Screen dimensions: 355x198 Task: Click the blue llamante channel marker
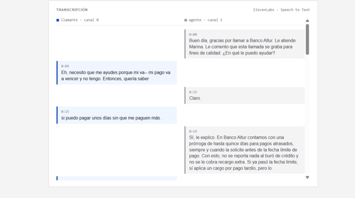coord(58,20)
